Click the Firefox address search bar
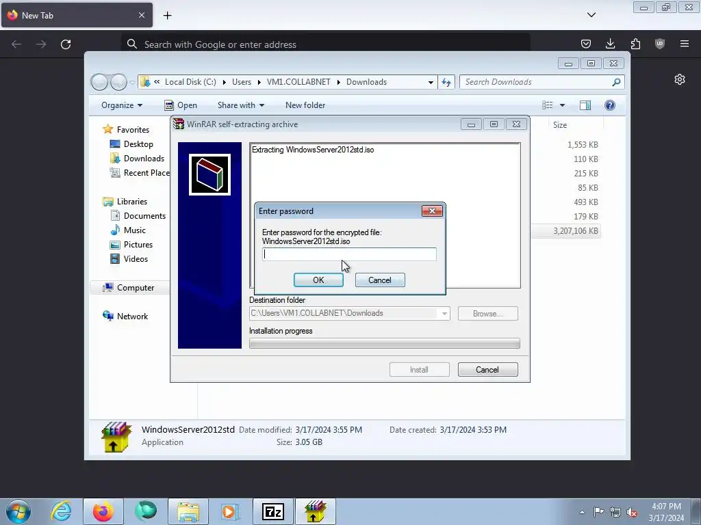 tap(325, 44)
